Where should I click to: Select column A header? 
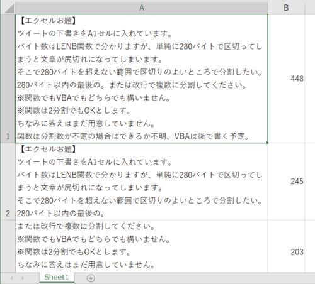point(142,8)
